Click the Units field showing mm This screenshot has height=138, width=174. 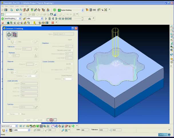point(85,130)
